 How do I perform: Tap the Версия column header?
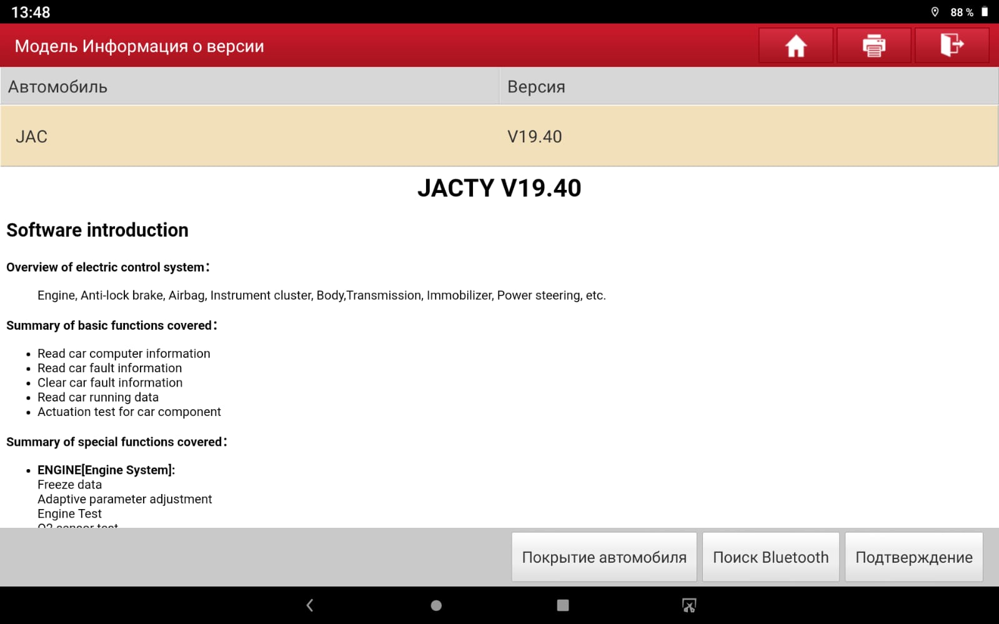[x=748, y=86]
